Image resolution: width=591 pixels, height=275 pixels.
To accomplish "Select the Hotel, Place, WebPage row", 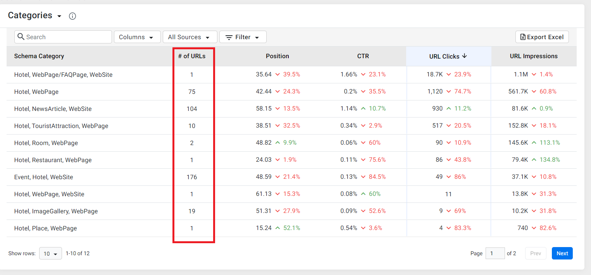I will click(291, 228).
